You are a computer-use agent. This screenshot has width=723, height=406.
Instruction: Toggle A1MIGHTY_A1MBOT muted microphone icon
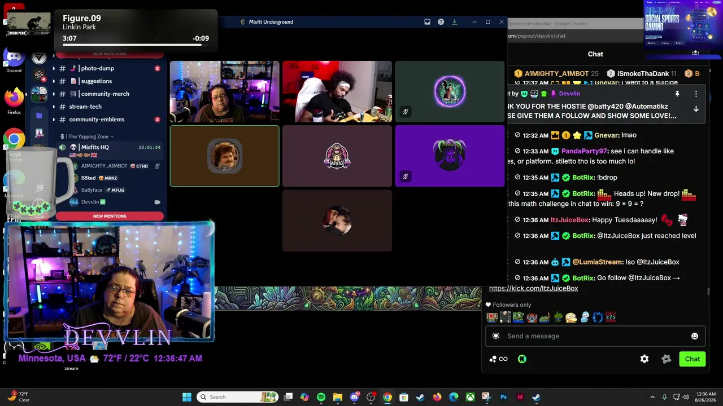click(x=157, y=166)
